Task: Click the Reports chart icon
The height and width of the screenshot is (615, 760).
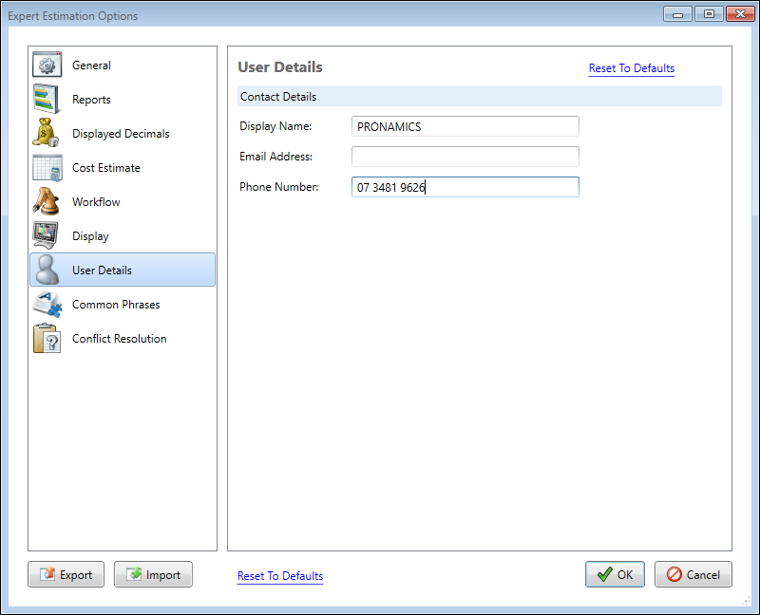Action: 47,100
